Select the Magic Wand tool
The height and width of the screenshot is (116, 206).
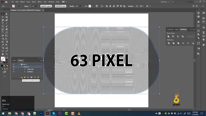[x=3, y=17]
